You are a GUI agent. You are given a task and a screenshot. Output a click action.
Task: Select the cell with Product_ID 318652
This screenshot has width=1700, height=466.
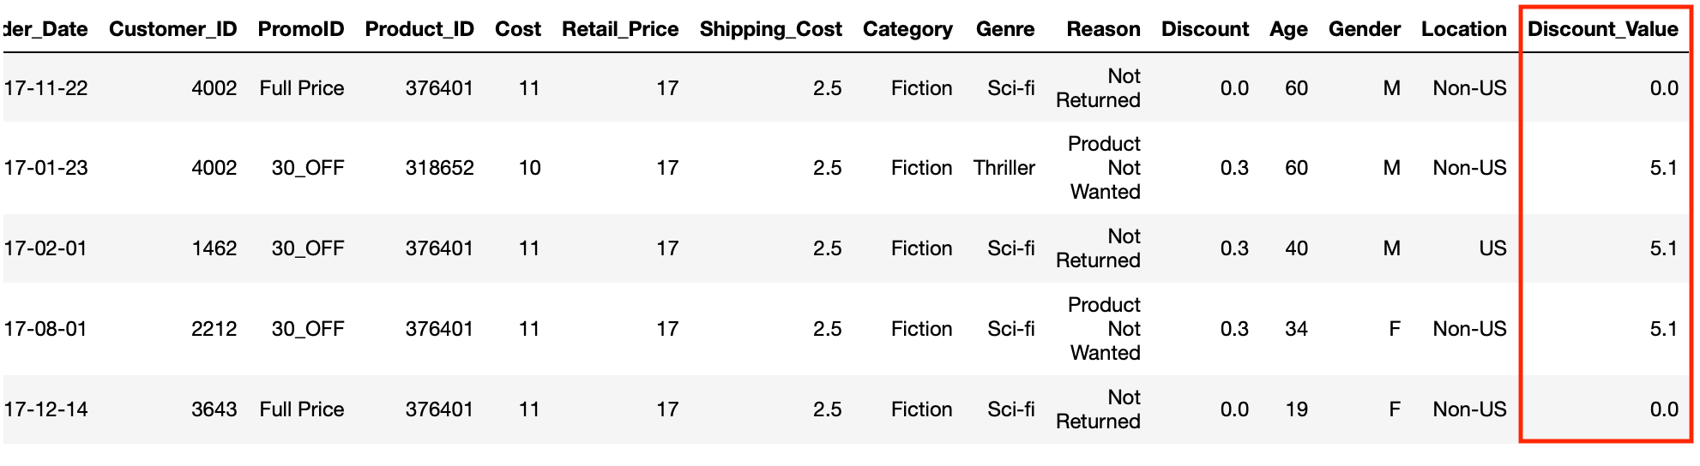(x=439, y=168)
